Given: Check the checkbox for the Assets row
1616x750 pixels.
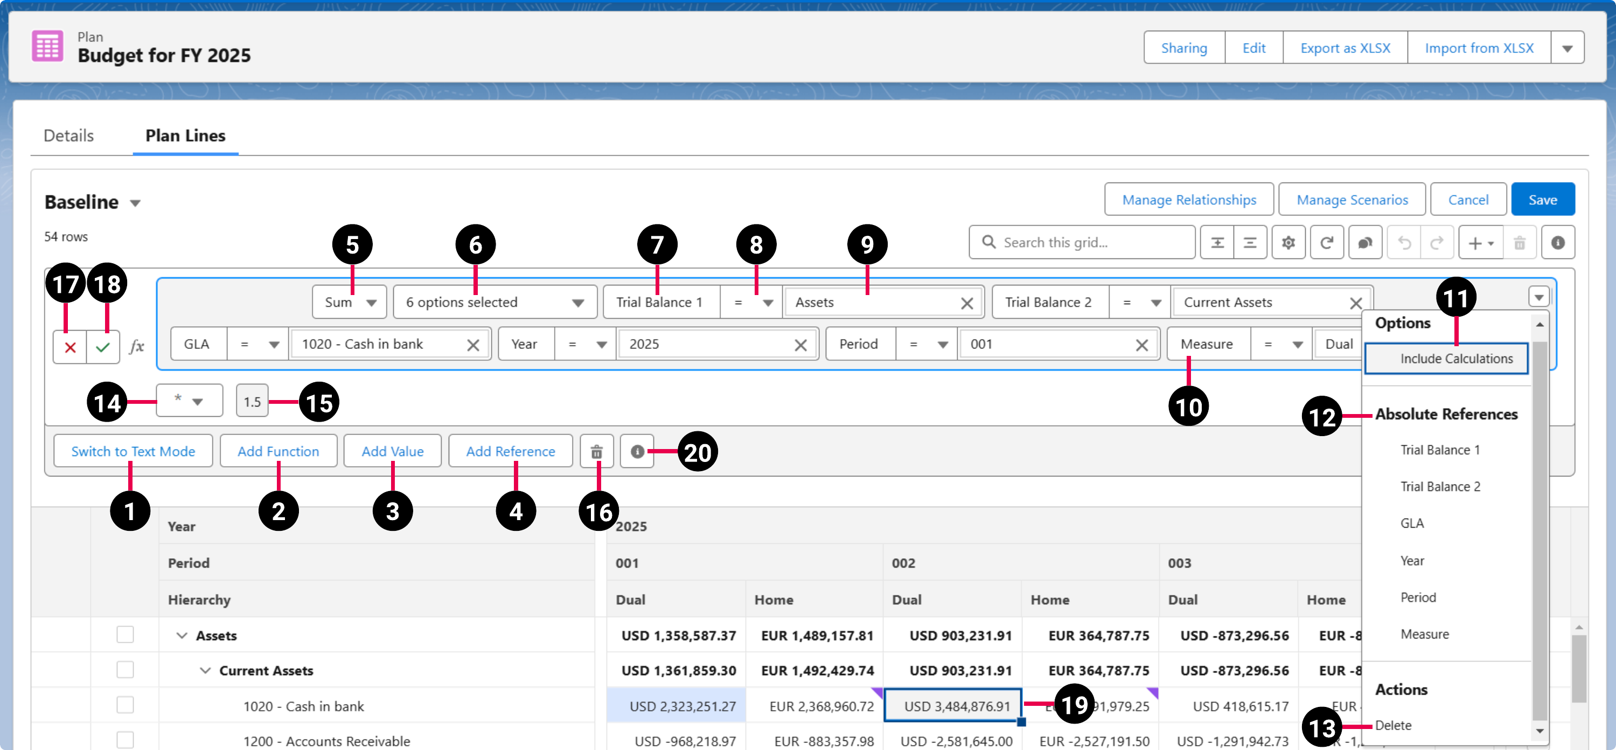Looking at the screenshot, I should click(125, 635).
